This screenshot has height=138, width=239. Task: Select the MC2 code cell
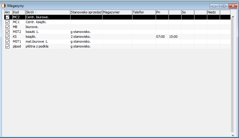click(x=19, y=17)
